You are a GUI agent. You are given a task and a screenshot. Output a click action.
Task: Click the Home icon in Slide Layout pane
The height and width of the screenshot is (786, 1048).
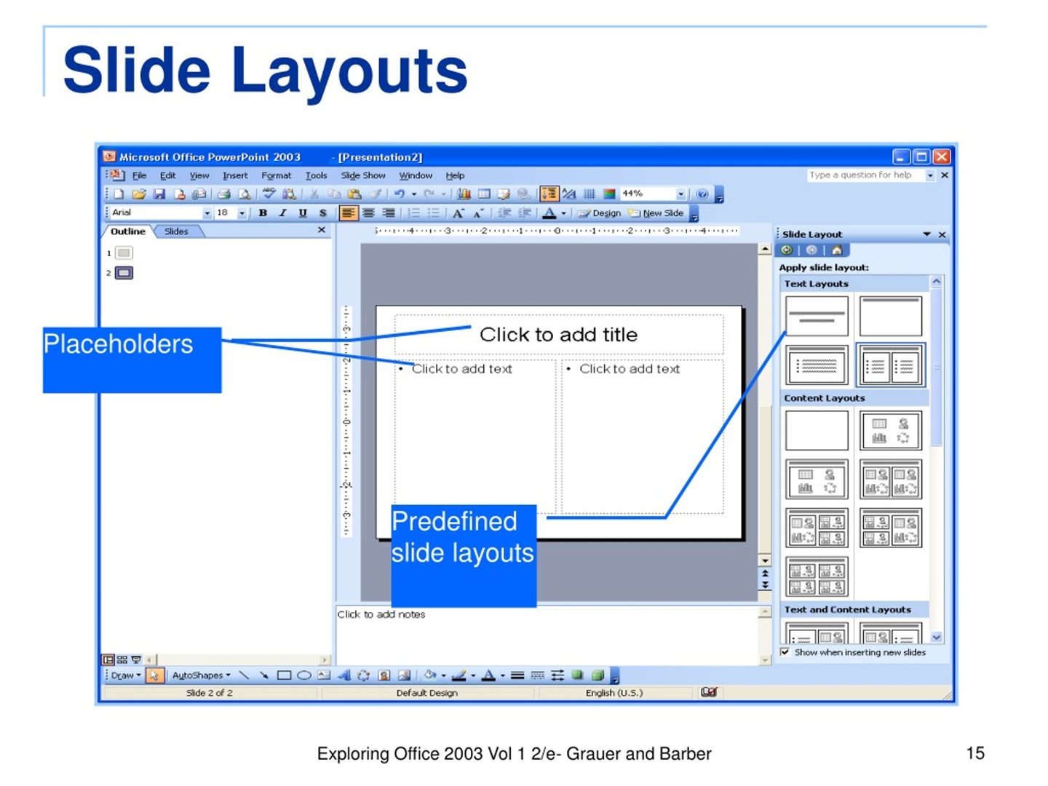(837, 250)
